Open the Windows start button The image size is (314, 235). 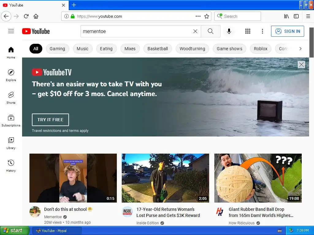pos(15,230)
